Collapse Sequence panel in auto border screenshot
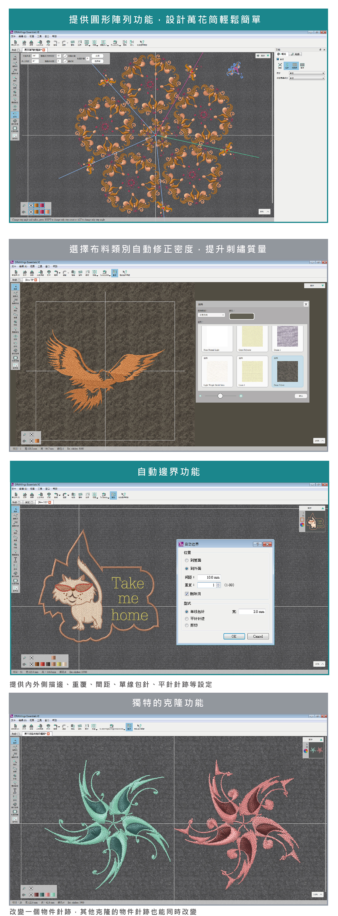The height and width of the screenshot is (916, 338). (323, 508)
